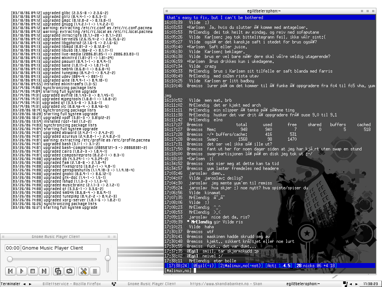Open Billettservice - Mozilla Firefox taskbar entry
This screenshot has height=287, width=382.
pos(72,284)
